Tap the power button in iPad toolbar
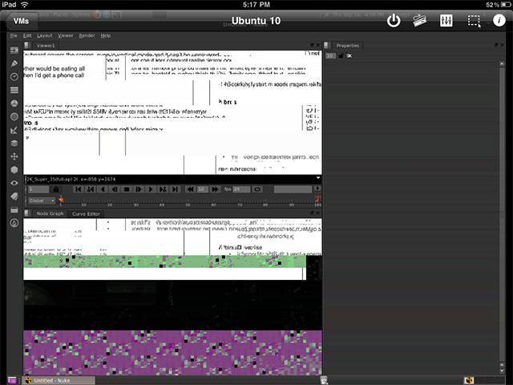 tap(394, 21)
